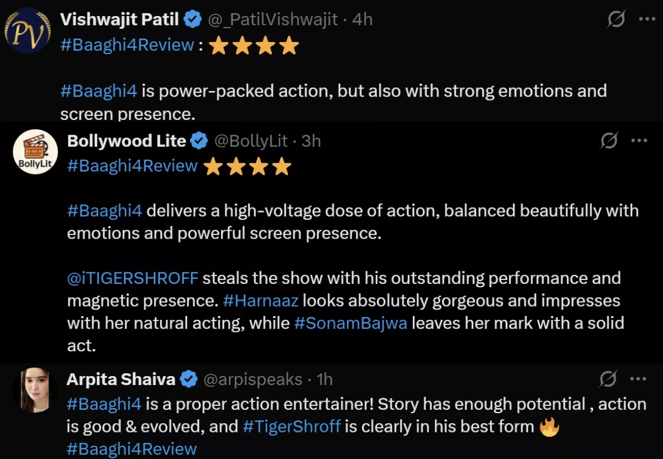This screenshot has height=459, width=663.
Task: Click the Grok icon on Arpita Shaiva's tweet
Action: point(608,379)
